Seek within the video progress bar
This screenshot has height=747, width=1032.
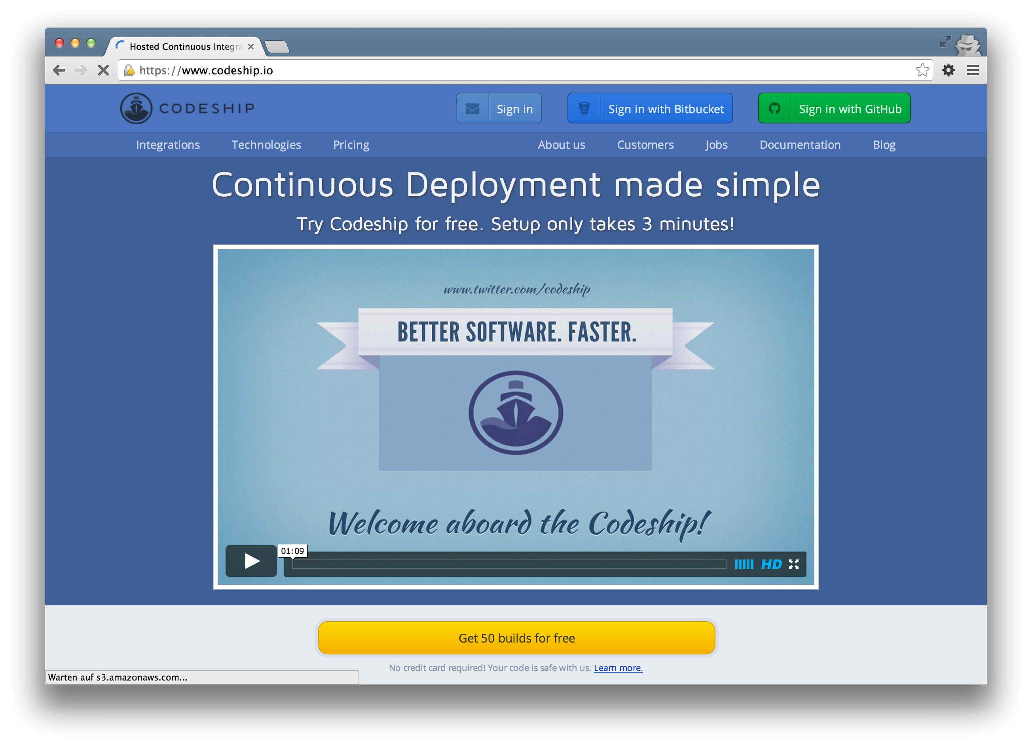pyautogui.click(x=509, y=565)
